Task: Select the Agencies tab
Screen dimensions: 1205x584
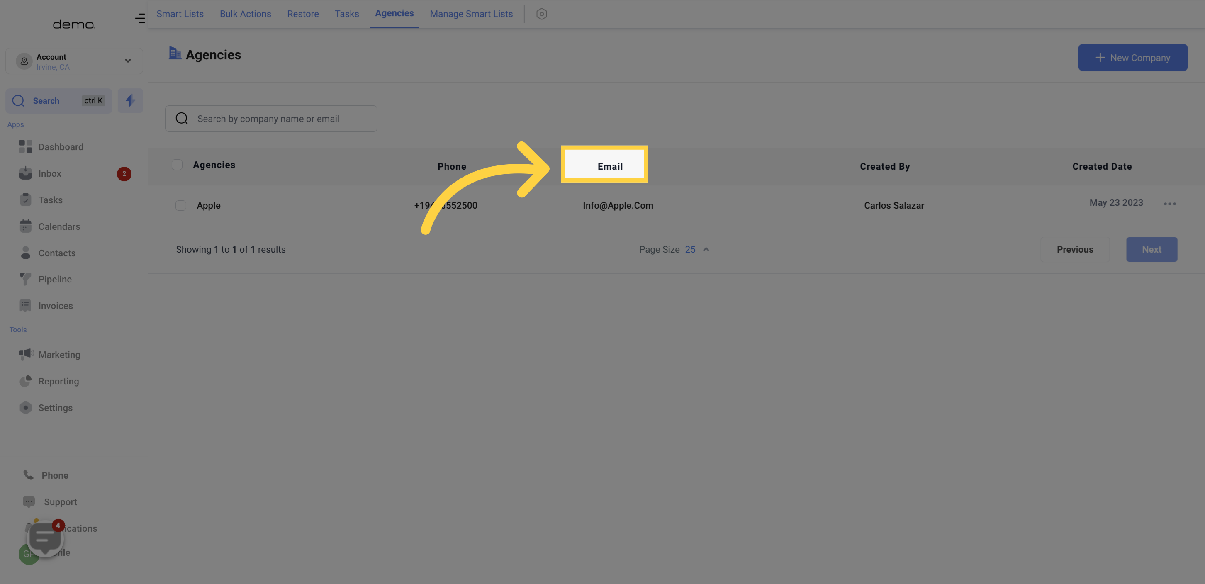Action: pos(394,13)
